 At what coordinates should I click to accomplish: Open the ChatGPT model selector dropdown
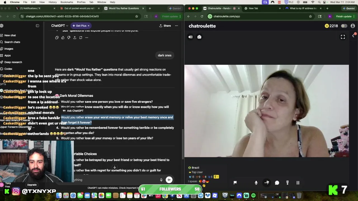click(60, 26)
